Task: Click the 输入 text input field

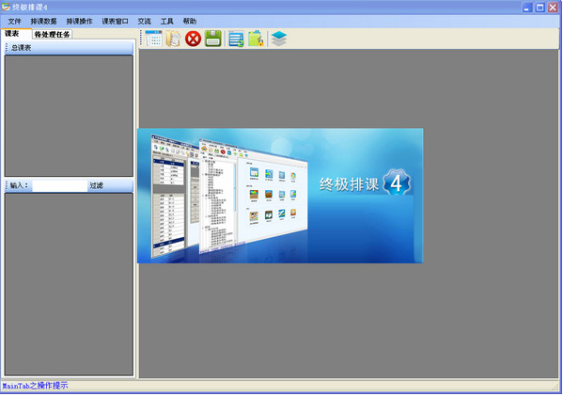Action: tap(59, 185)
